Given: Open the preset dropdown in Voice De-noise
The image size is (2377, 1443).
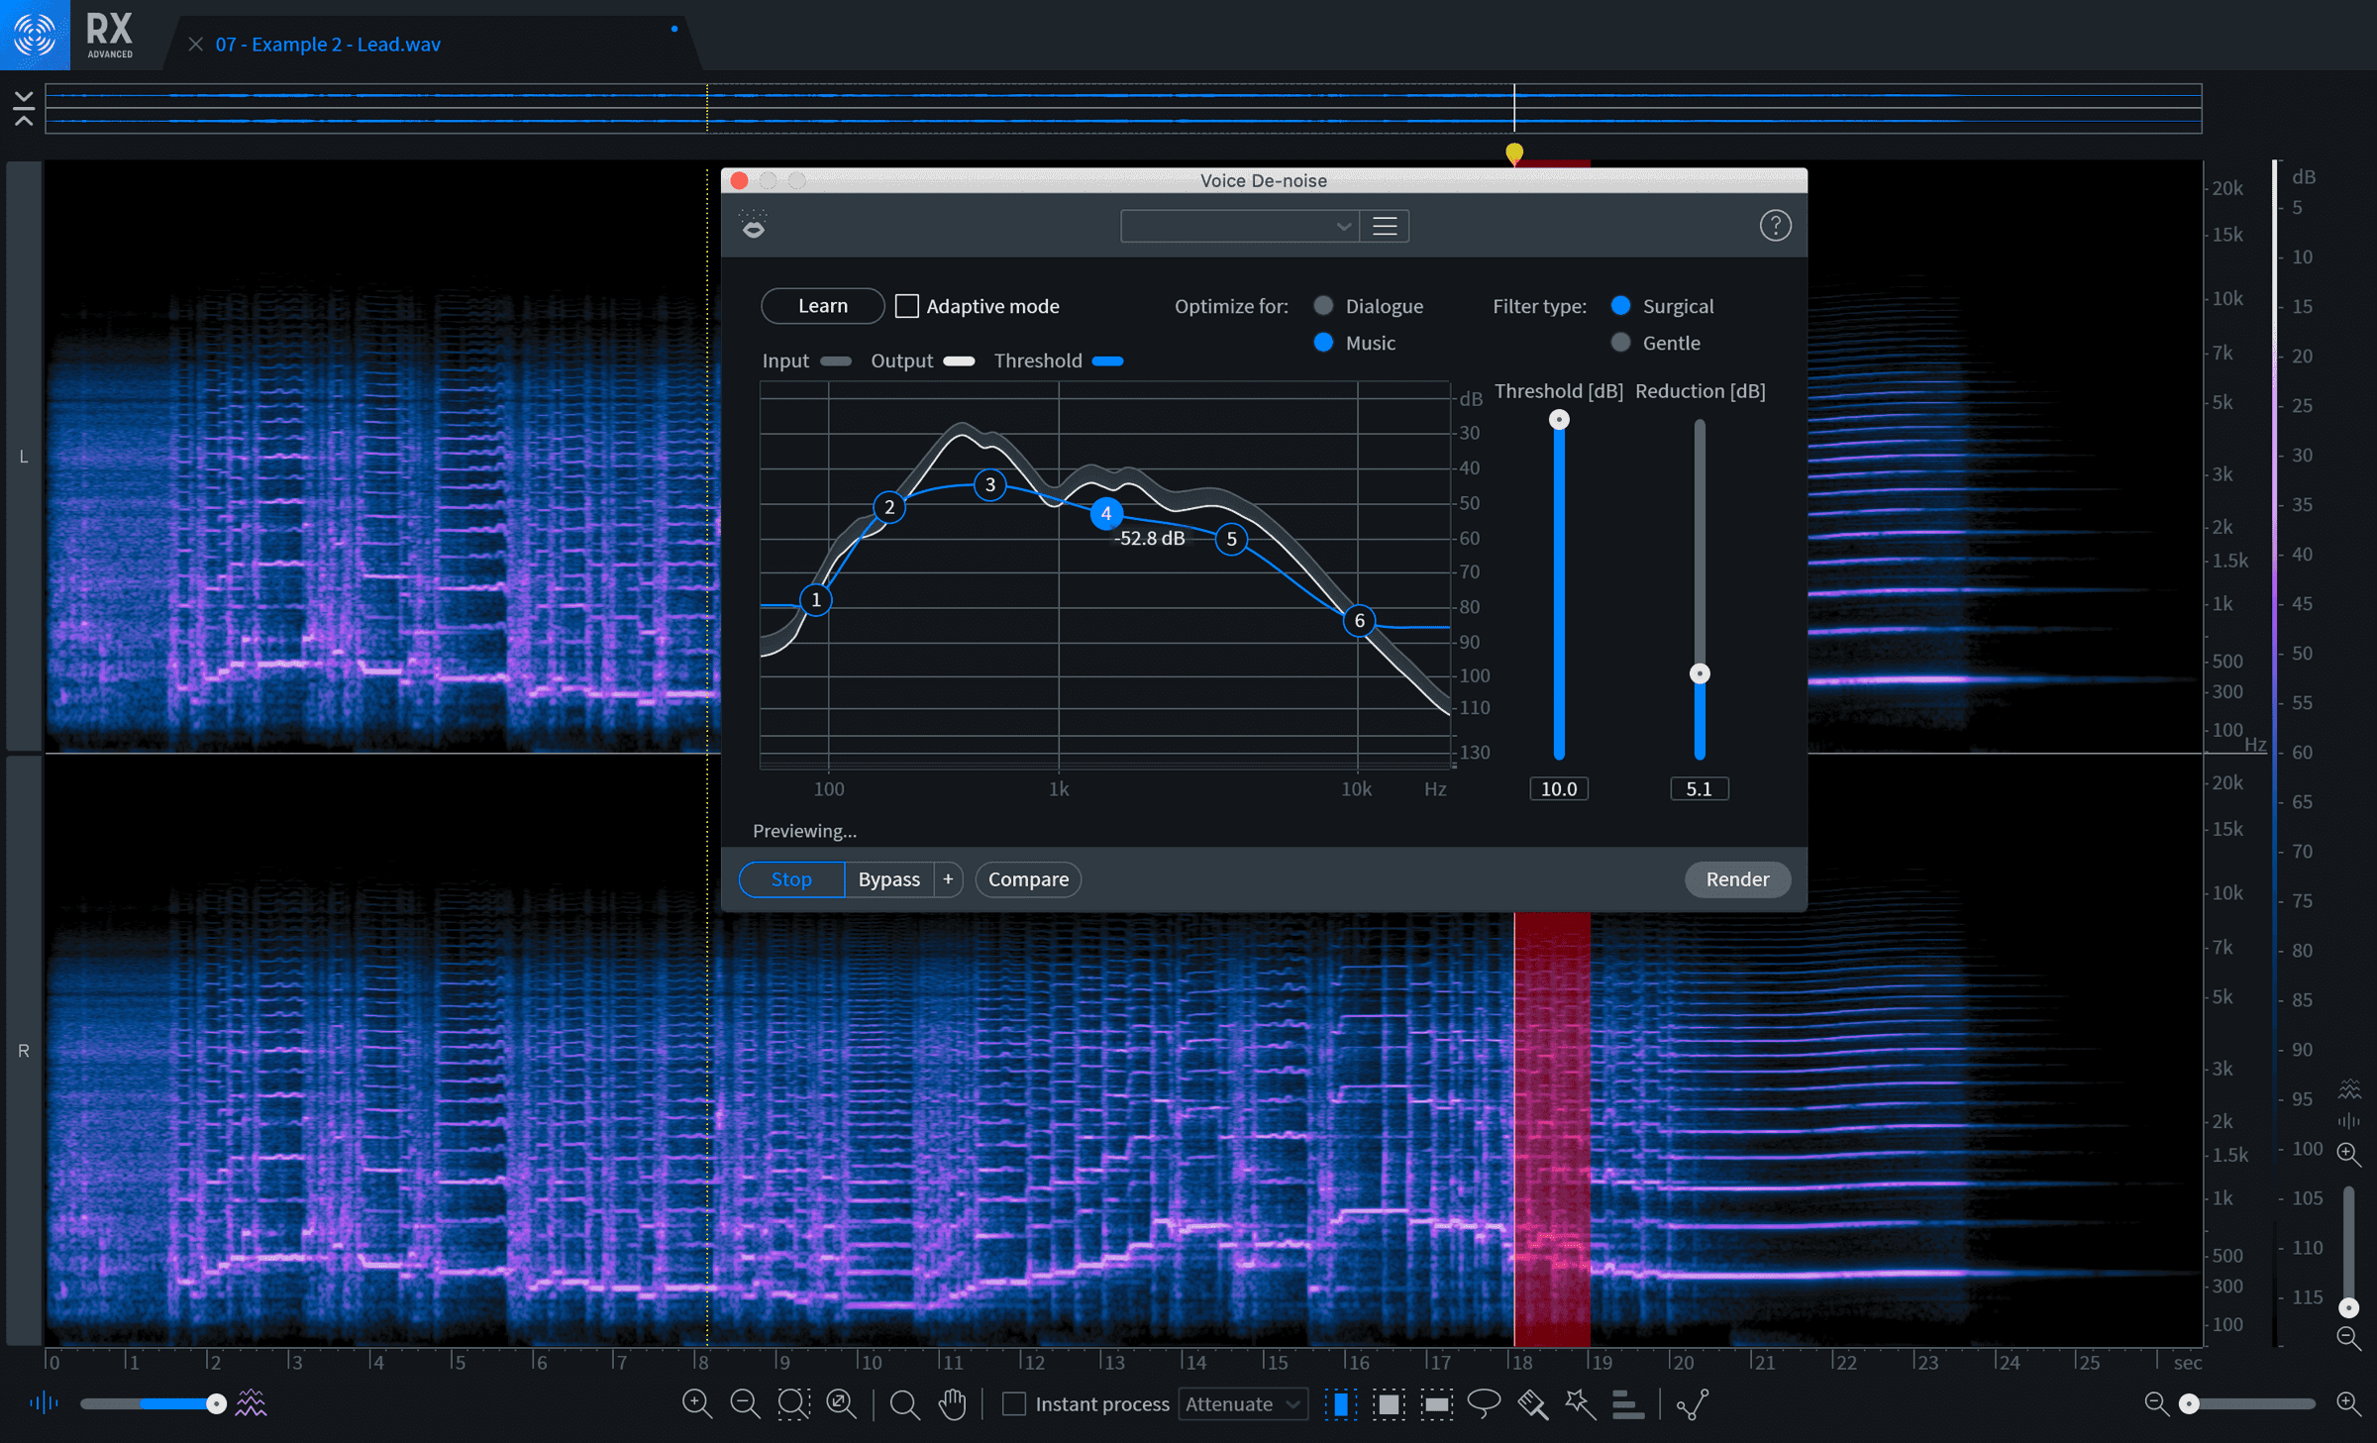Looking at the screenshot, I should [x=1240, y=226].
